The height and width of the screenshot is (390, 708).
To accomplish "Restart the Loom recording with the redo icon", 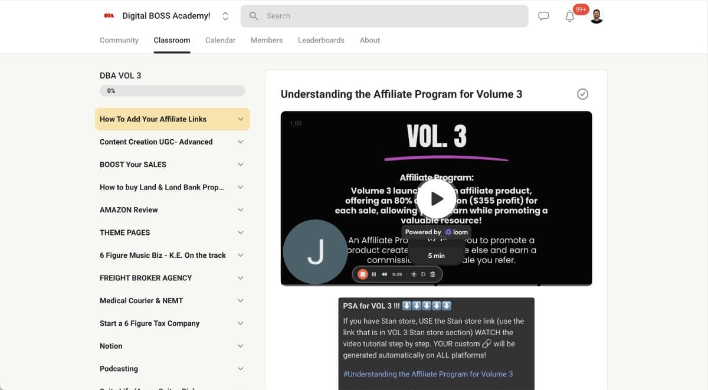I will [424, 274].
